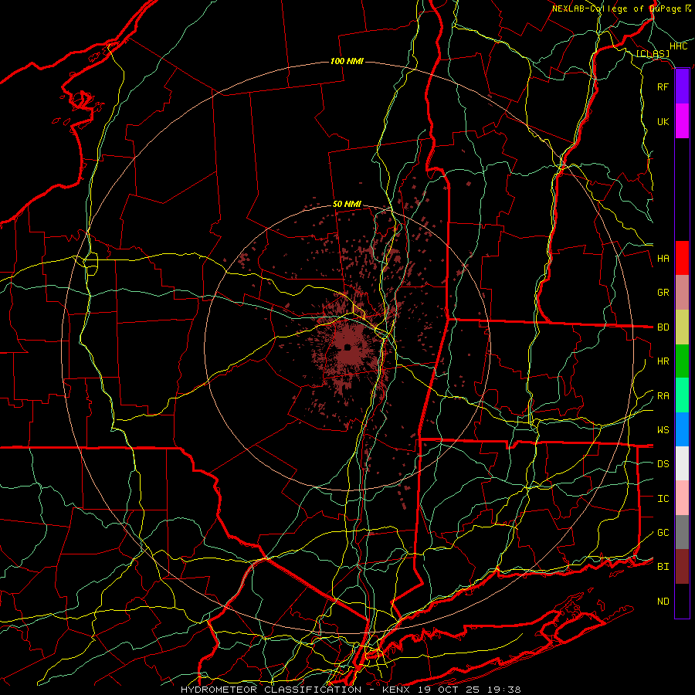Image resolution: width=695 pixels, height=695 pixels.
Task: Click the 19:38 timestamp
Action: tap(506, 690)
